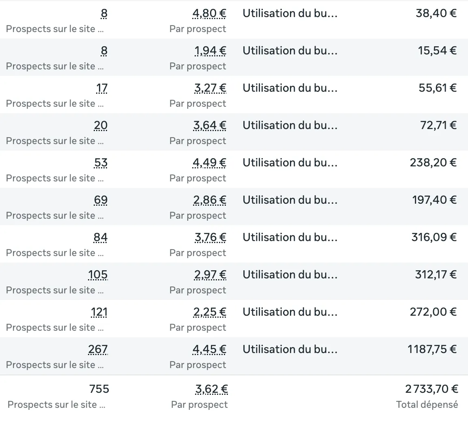This screenshot has width=468, height=435.
Task: Click the 105 prospects result number
Action: tap(98, 275)
